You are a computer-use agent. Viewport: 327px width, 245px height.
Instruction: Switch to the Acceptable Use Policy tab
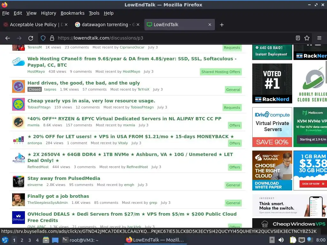35,25
